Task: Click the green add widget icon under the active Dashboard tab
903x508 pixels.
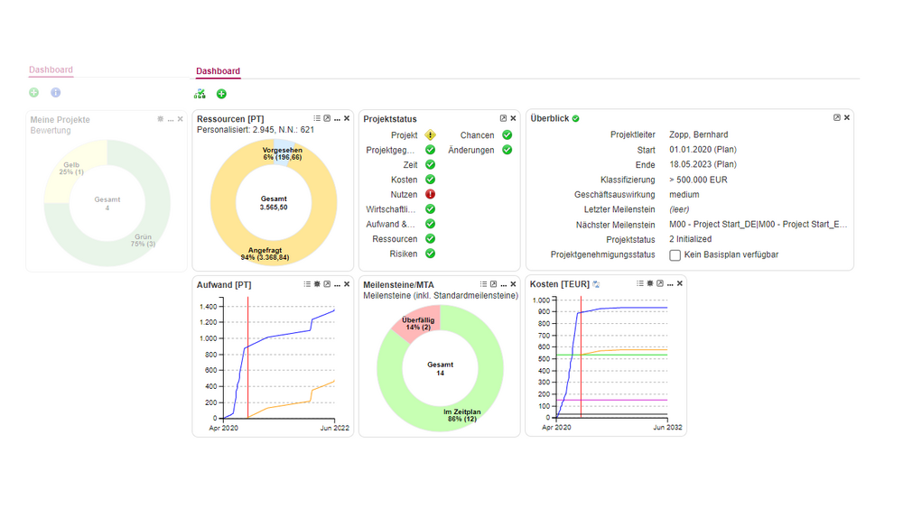Action: coord(221,94)
